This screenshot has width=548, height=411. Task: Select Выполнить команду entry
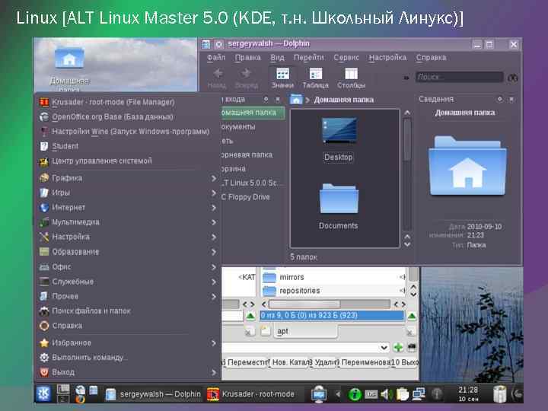128,358
